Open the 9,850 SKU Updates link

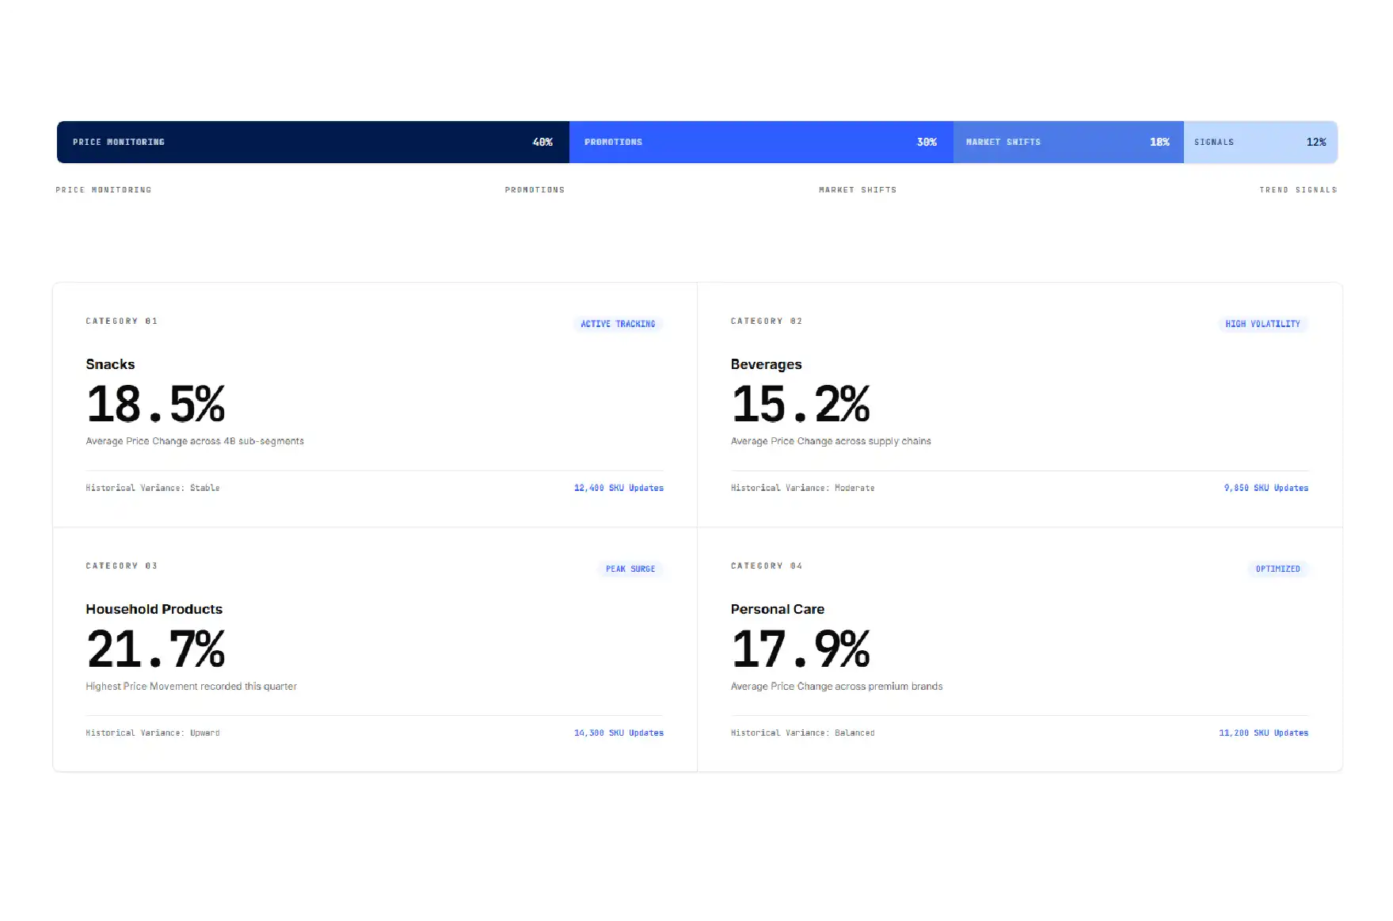tap(1265, 488)
